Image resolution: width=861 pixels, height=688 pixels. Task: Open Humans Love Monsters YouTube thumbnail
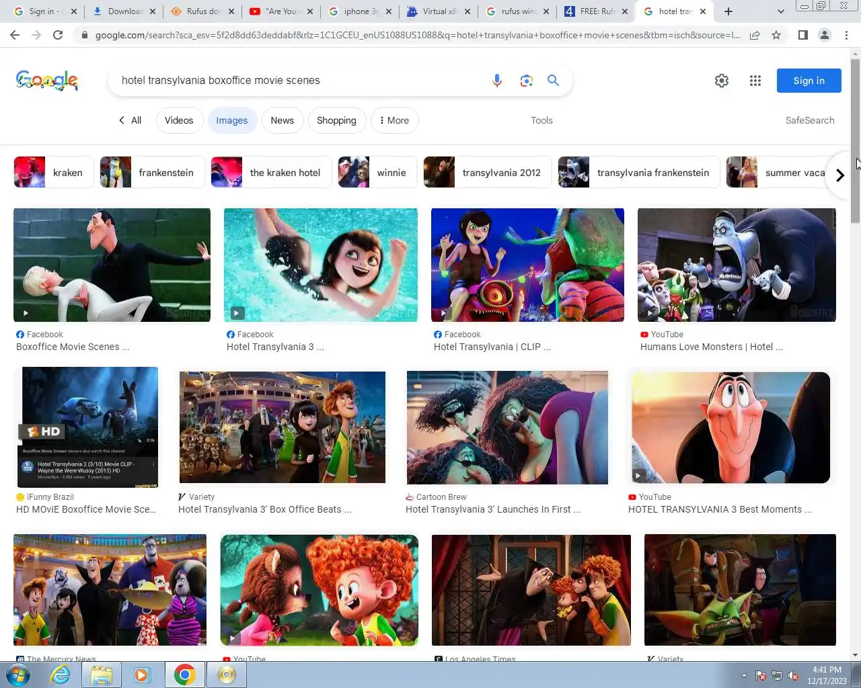point(737,265)
